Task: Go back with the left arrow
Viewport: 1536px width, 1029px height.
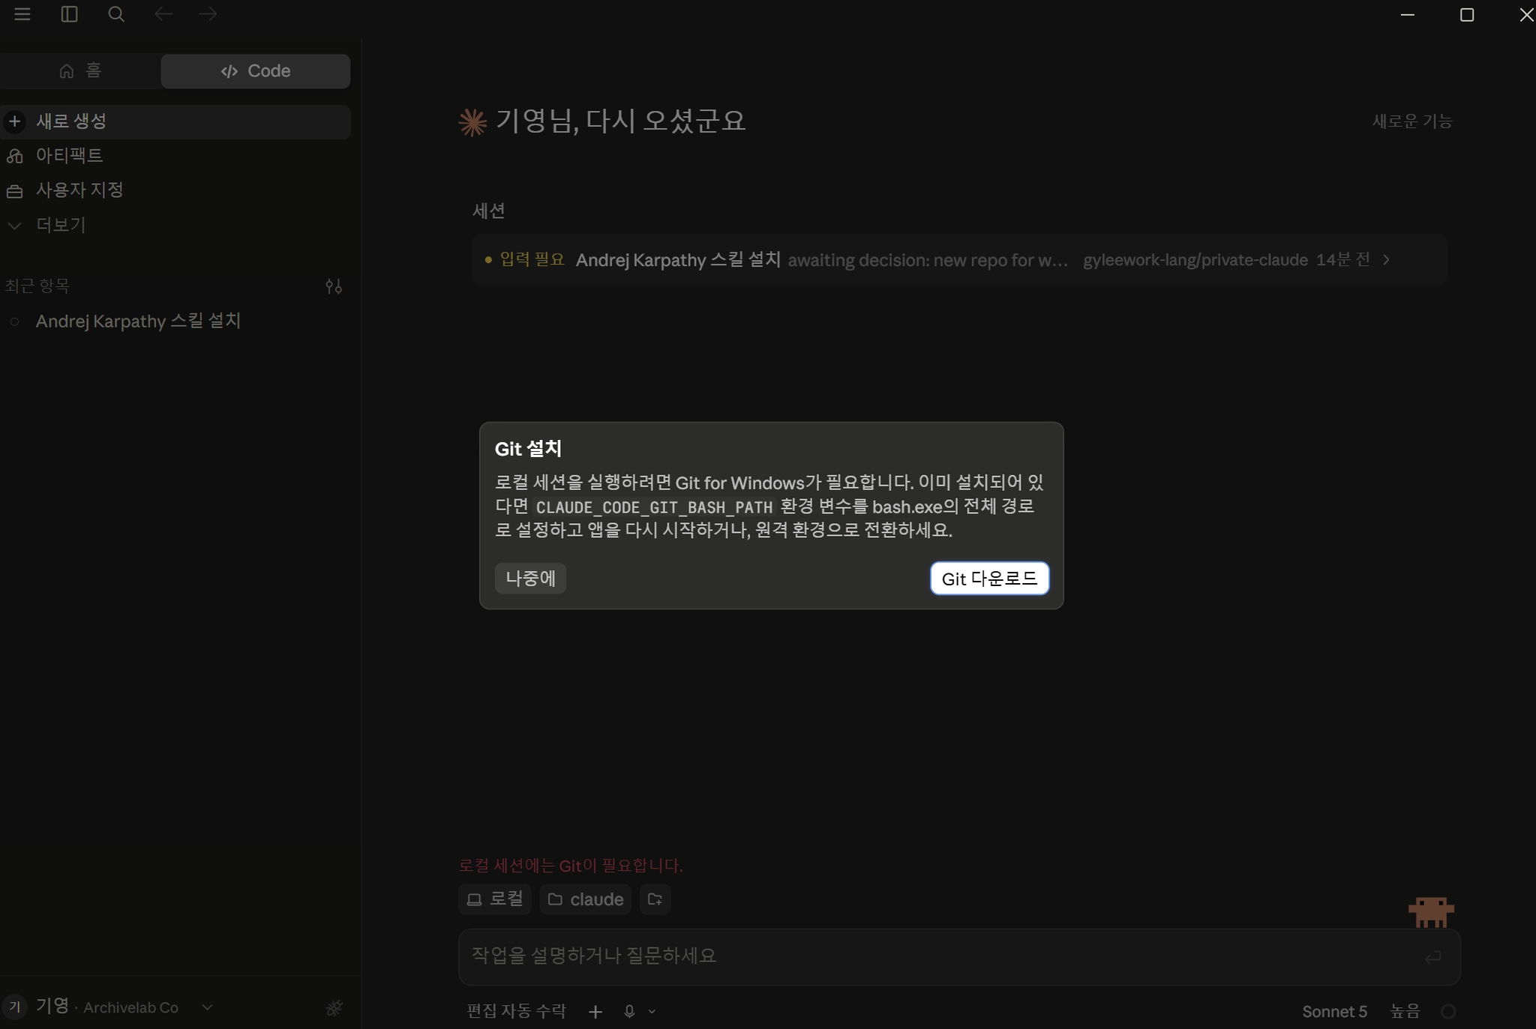Action: [x=163, y=14]
